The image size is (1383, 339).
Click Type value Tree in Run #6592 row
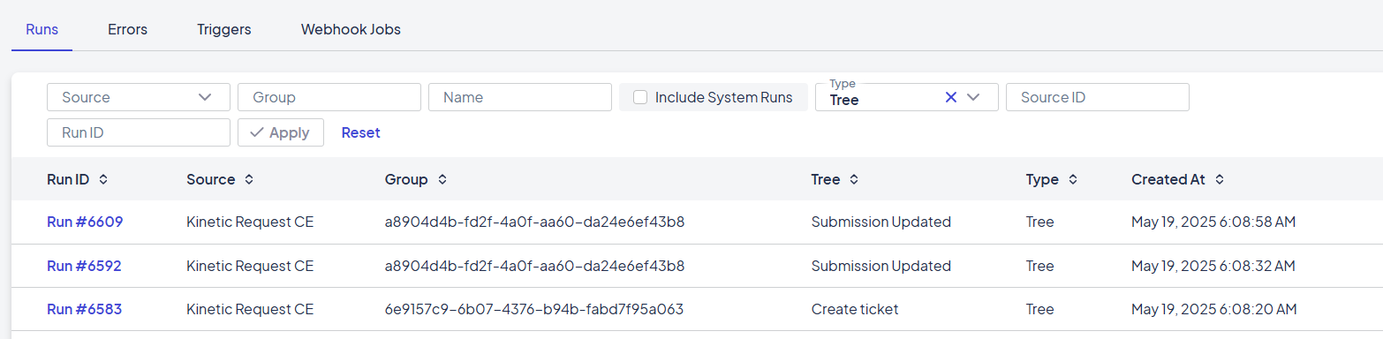pyautogui.click(x=1040, y=266)
